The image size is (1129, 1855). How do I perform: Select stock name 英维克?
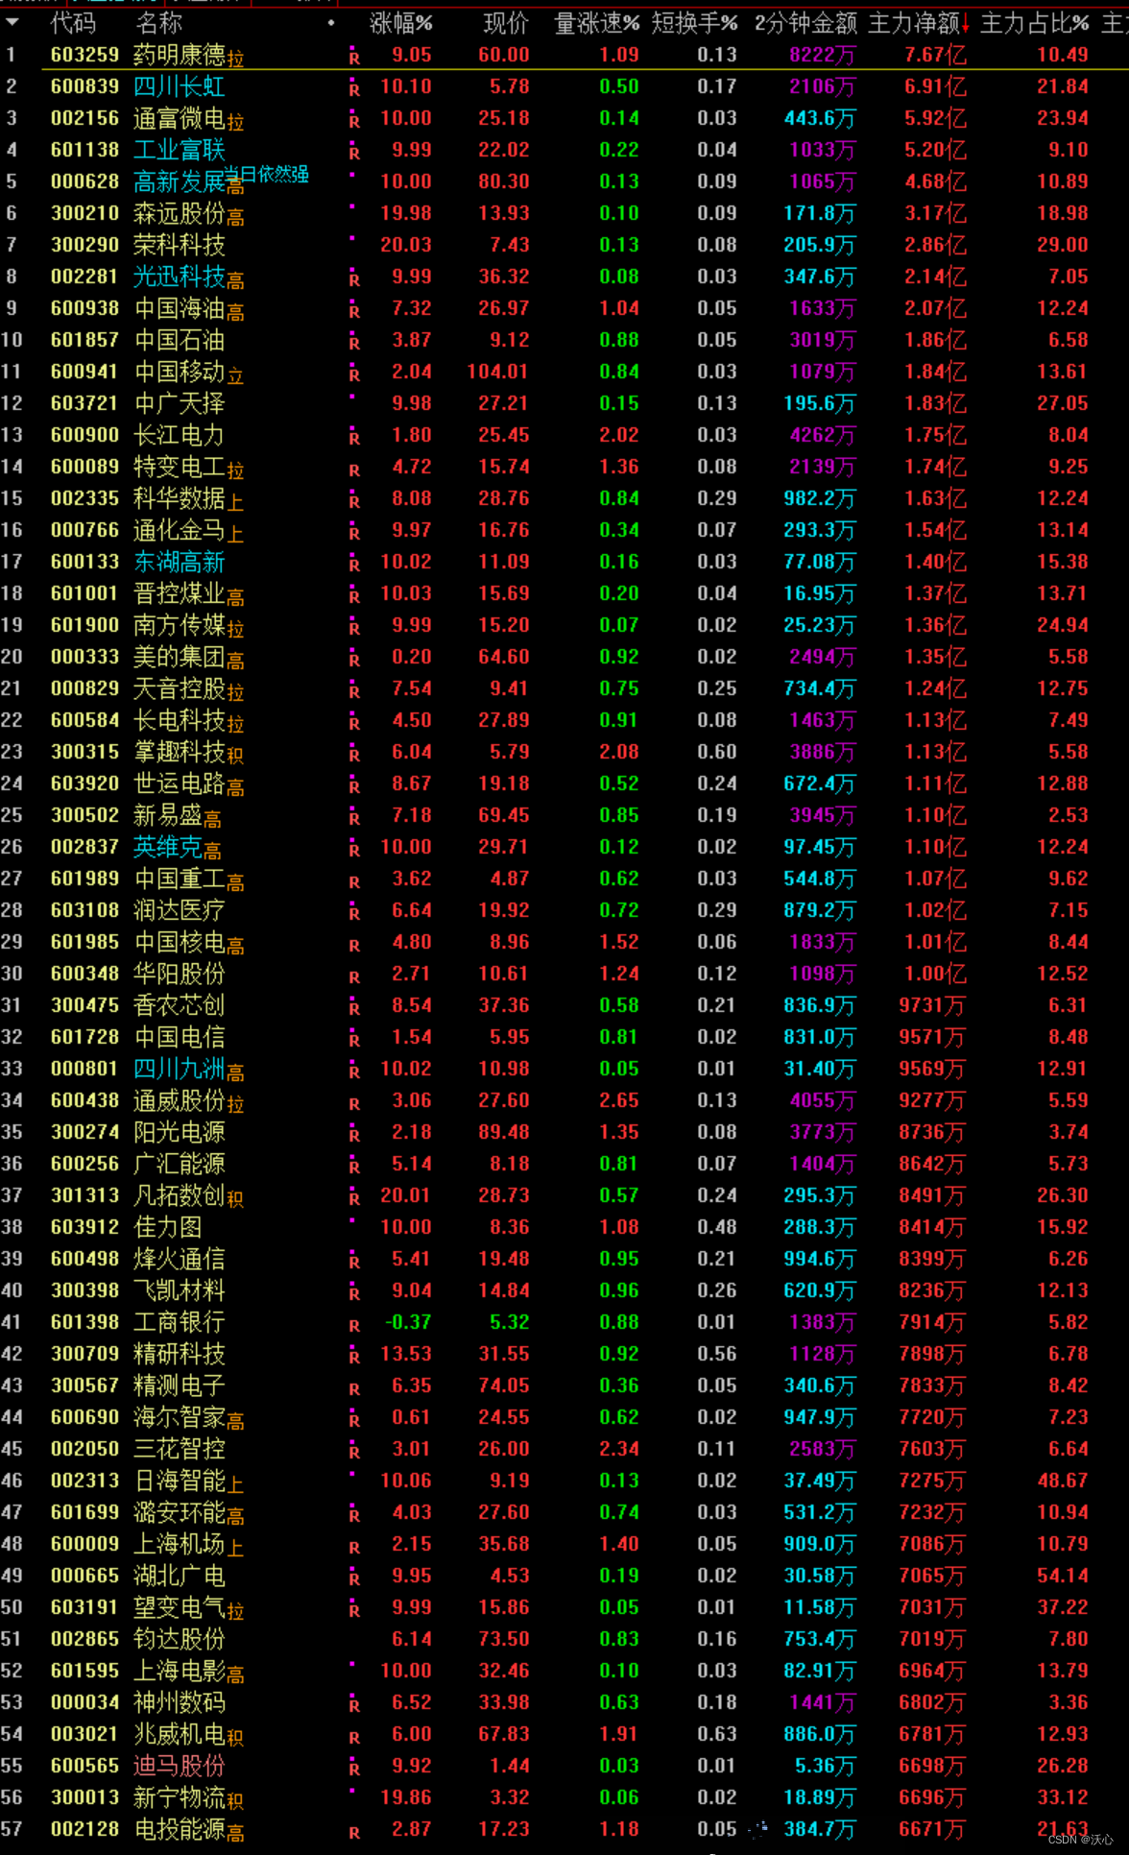(168, 847)
